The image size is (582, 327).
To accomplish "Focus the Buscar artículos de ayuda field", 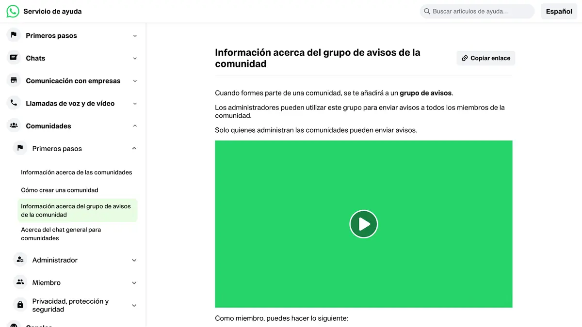I will 477,11.
